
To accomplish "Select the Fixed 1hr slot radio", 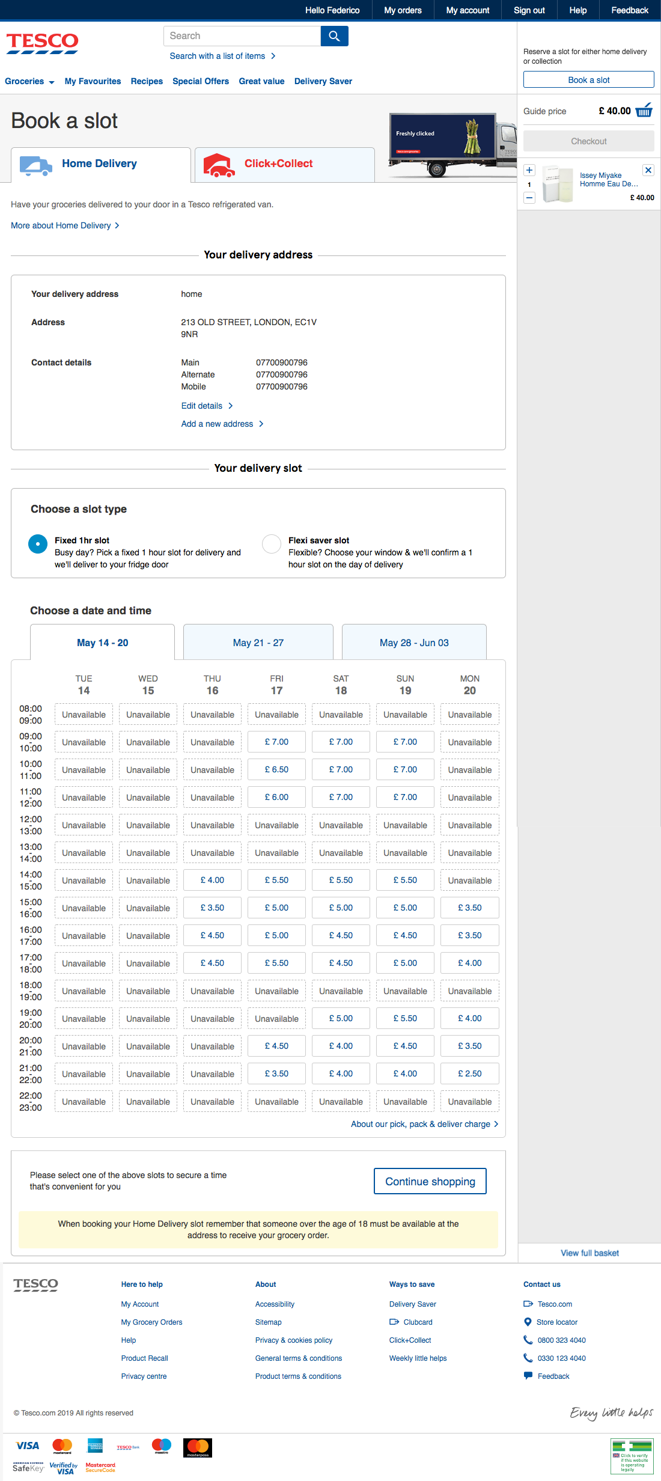I will (38, 544).
